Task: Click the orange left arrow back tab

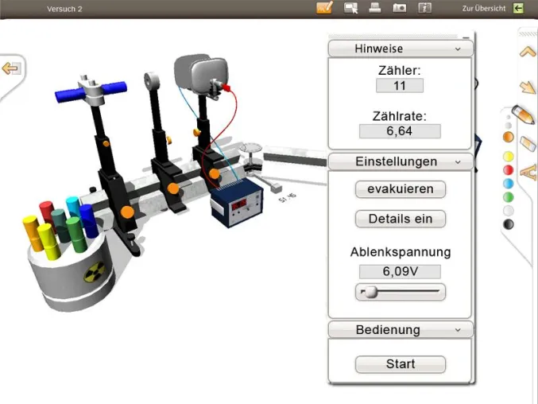Action: (11, 68)
